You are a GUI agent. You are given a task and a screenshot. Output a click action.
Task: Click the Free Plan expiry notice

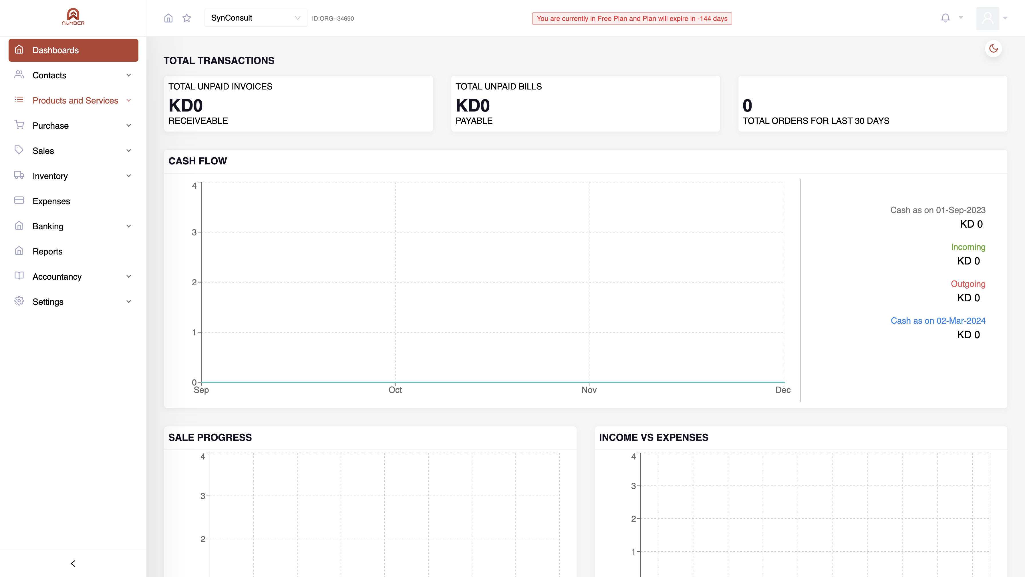[x=632, y=19]
